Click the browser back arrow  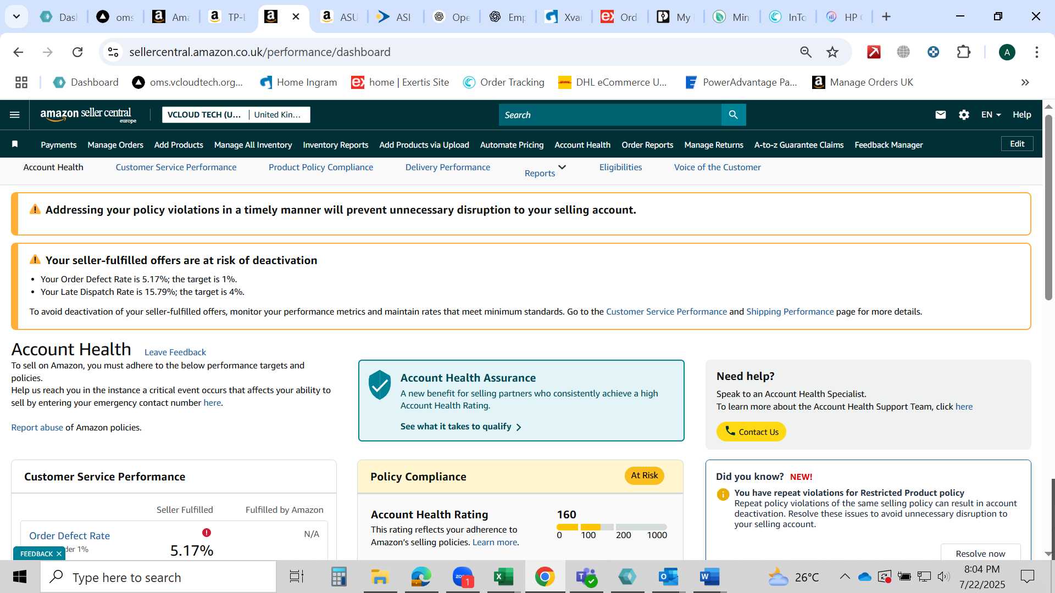click(x=18, y=52)
